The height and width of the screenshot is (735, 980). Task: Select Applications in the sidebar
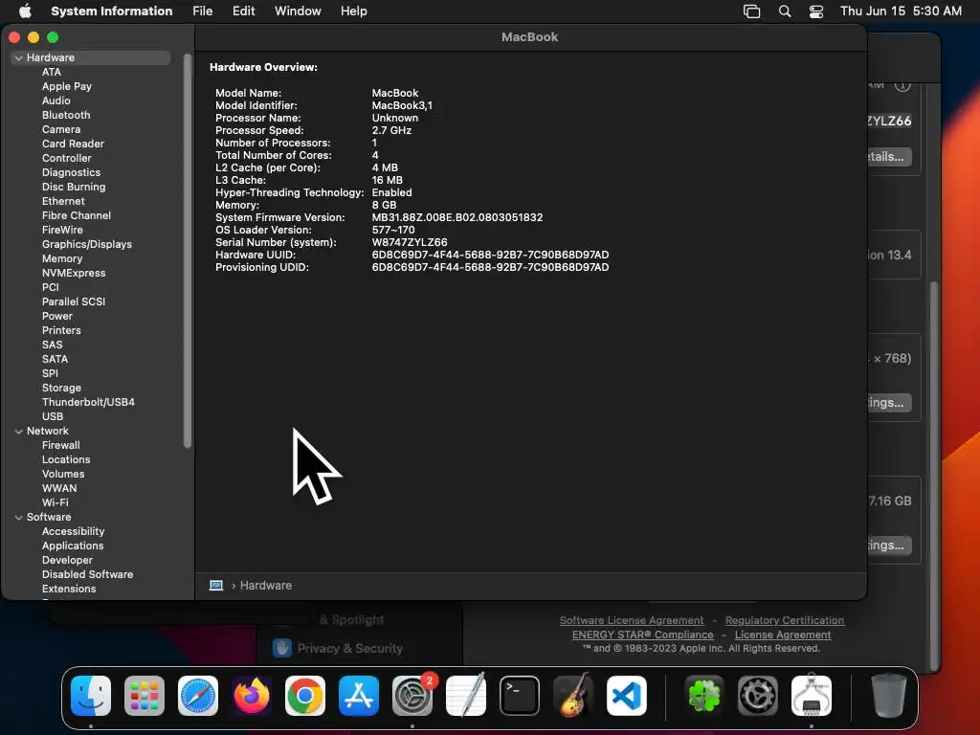pos(73,546)
